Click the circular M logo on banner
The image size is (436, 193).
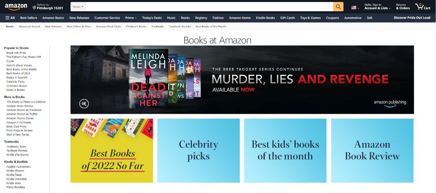tap(84, 104)
